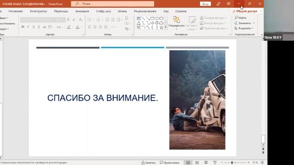Image resolution: width=294 pixels, height=165 pixels.
Task: Toggle text shadow S formatting
Action: [x=39, y=27]
